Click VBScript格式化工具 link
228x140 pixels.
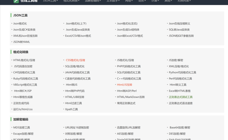pyautogui.click(x=25, y=85)
